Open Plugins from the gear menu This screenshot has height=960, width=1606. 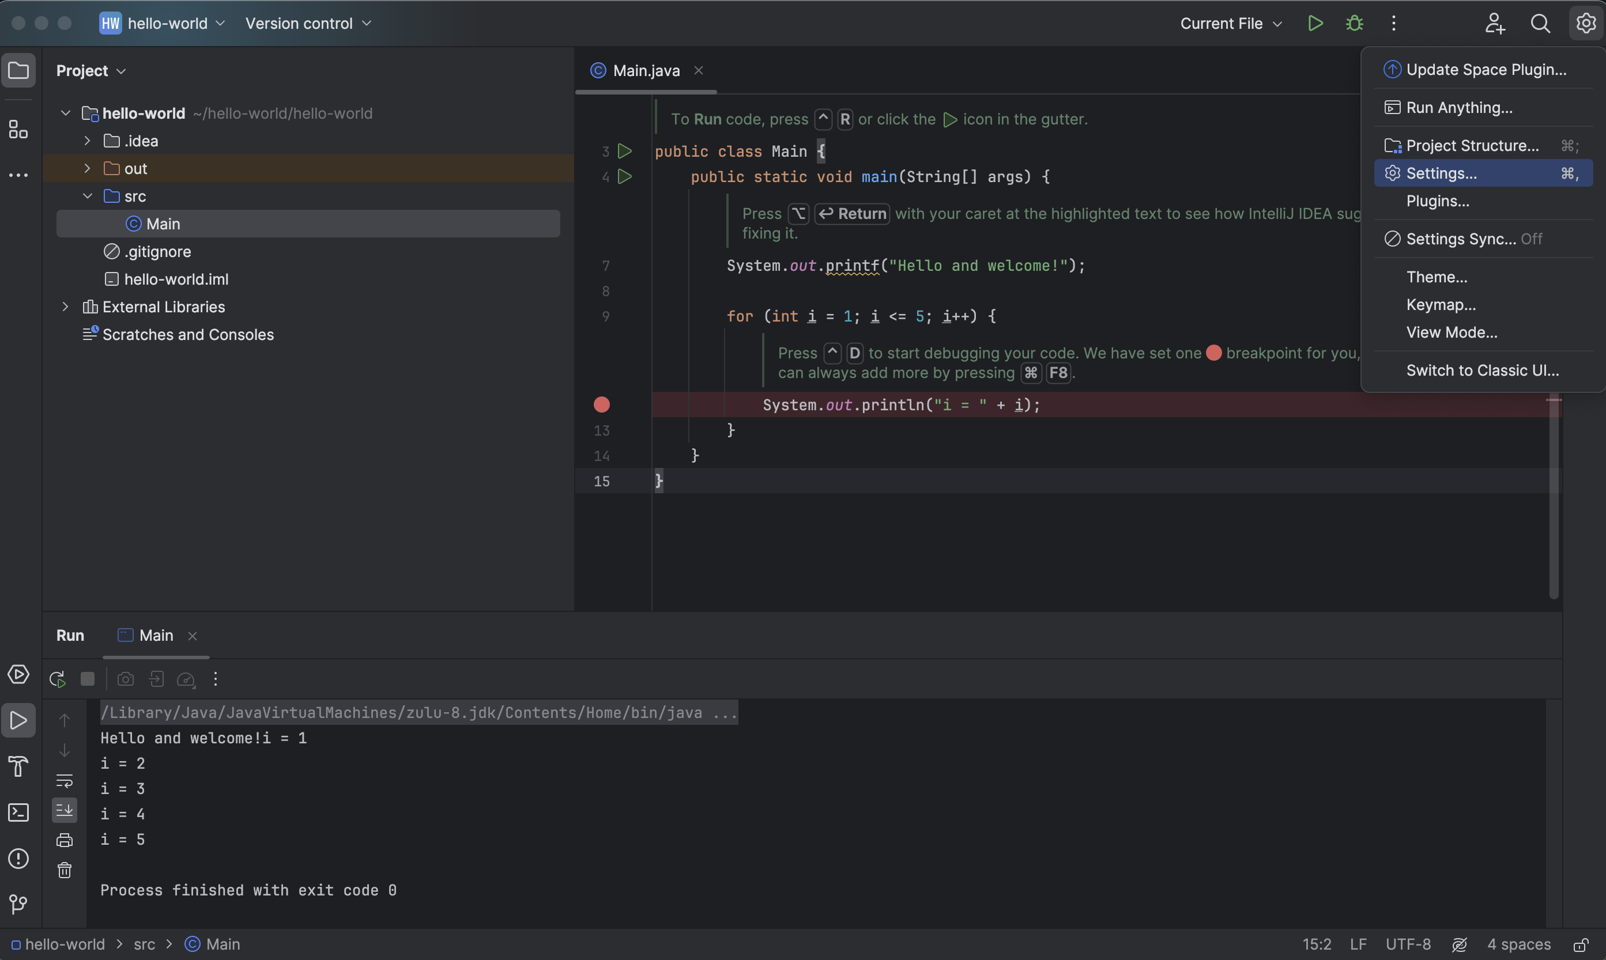1483,201
